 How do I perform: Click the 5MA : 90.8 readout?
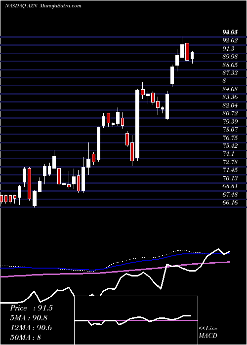tap(29, 318)
